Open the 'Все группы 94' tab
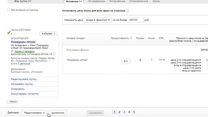This screenshot has width=208, height=117. (x=23, y=1)
